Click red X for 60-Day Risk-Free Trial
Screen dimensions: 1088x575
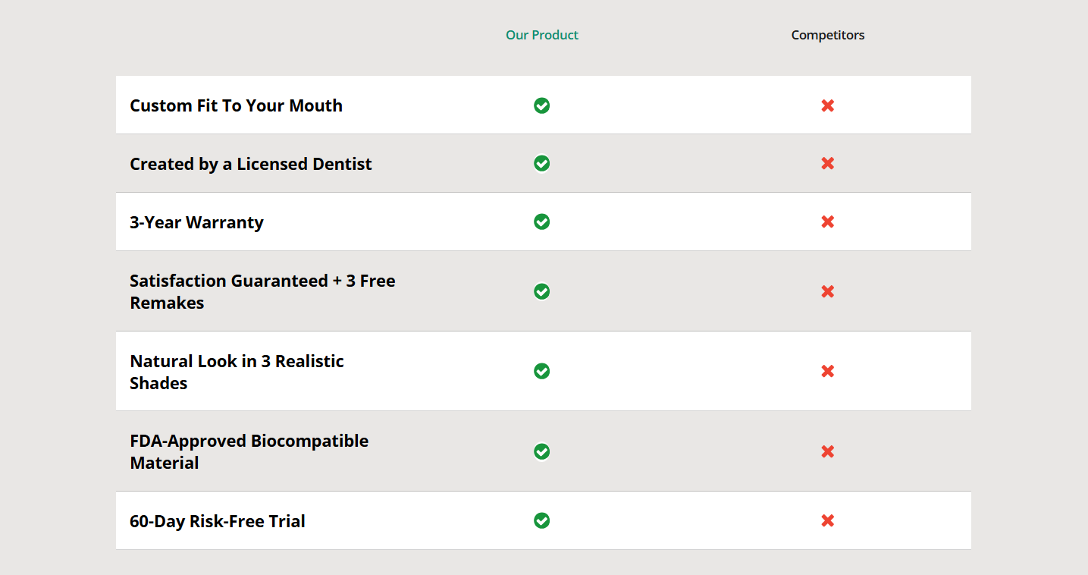click(x=827, y=520)
